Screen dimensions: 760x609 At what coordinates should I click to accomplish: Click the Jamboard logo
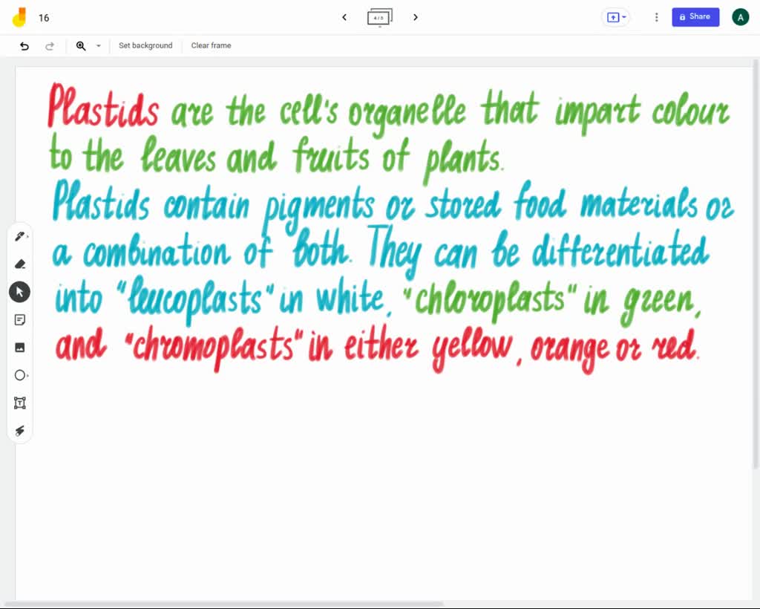[x=19, y=16]
